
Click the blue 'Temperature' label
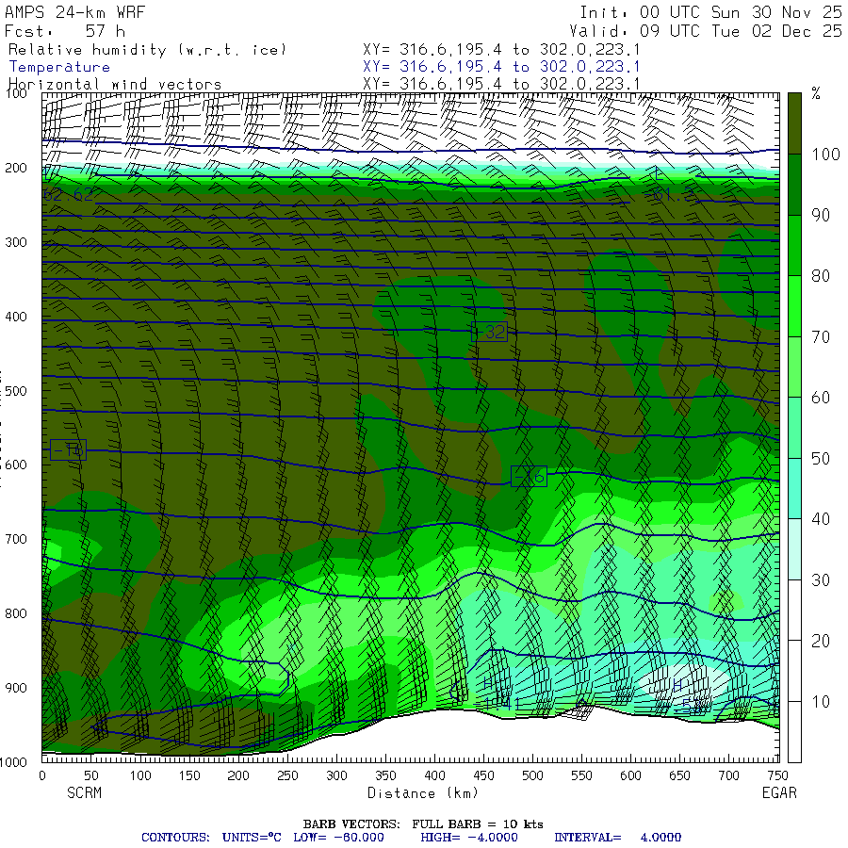pos(59,67)
